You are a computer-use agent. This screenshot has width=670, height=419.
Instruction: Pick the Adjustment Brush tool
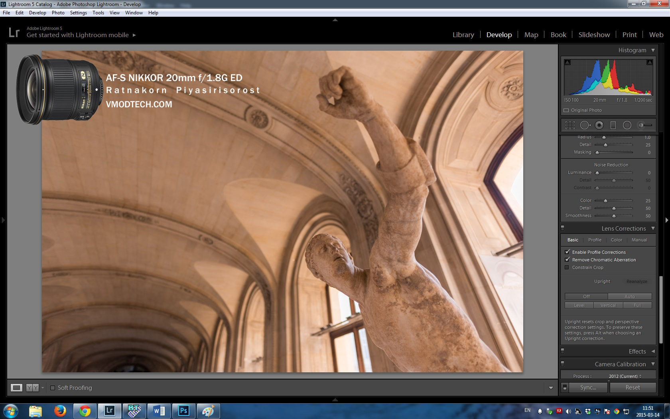coord(645,125)
